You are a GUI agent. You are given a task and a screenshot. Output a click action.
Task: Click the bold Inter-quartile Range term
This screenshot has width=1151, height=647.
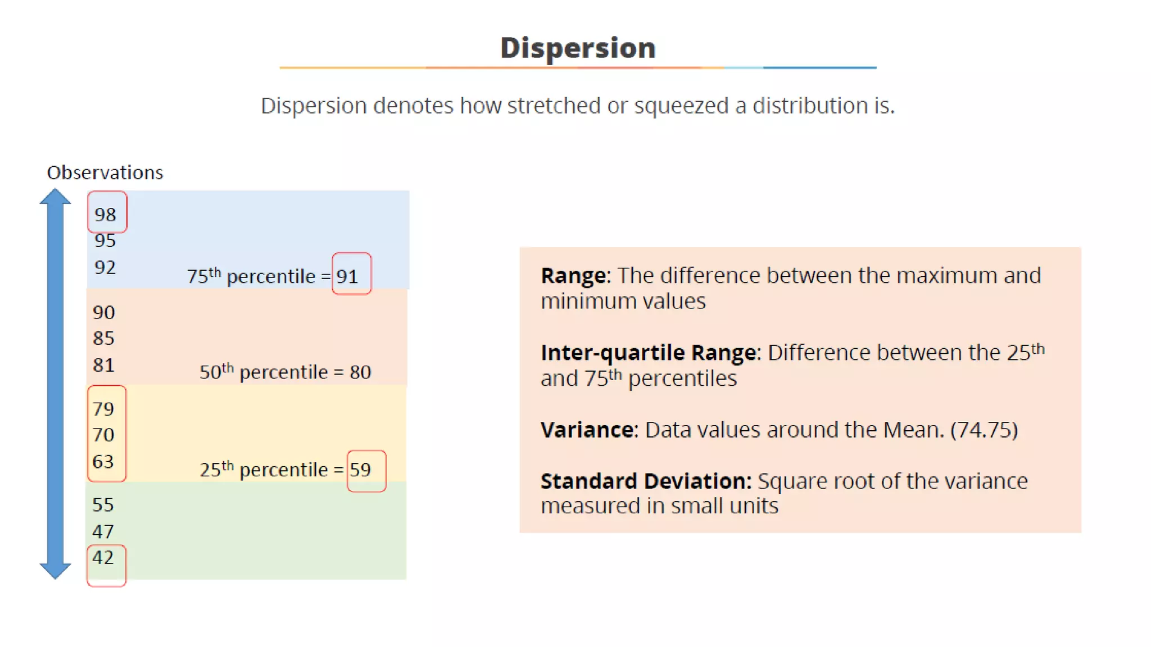(x=649, y=353)
